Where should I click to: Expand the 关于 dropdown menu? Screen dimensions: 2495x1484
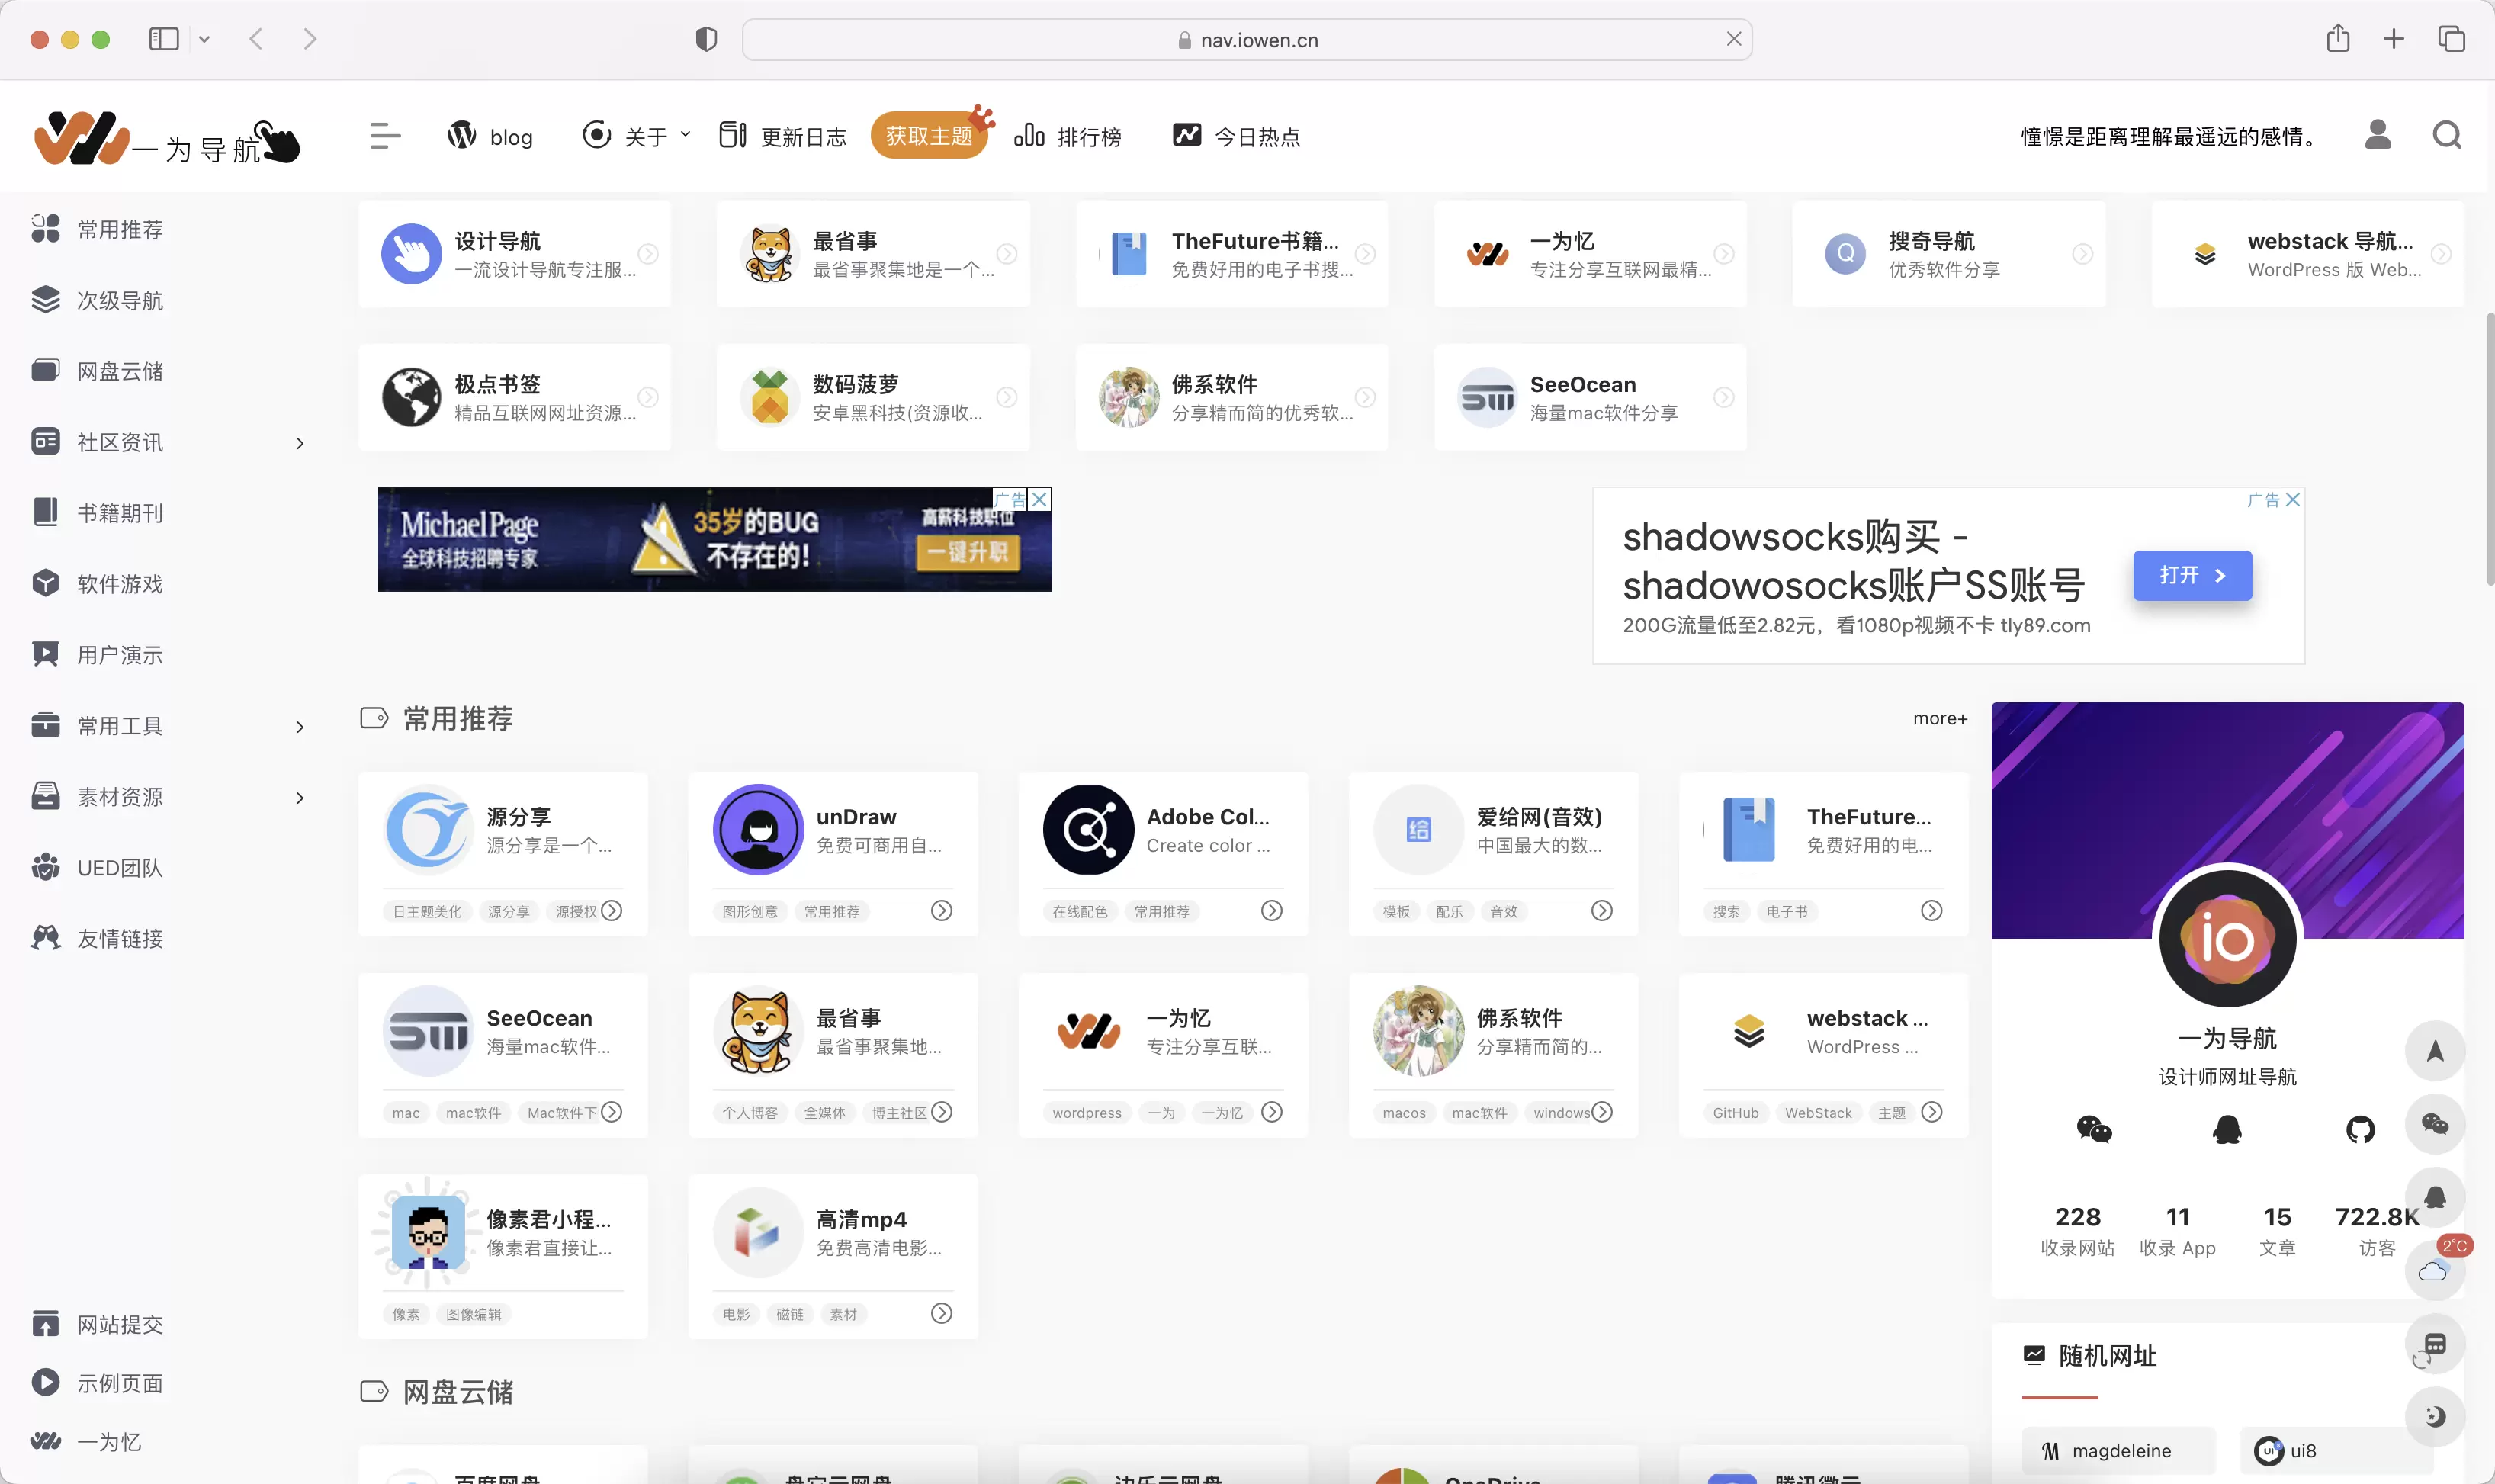pyautogui.click(x=637, y=135)
